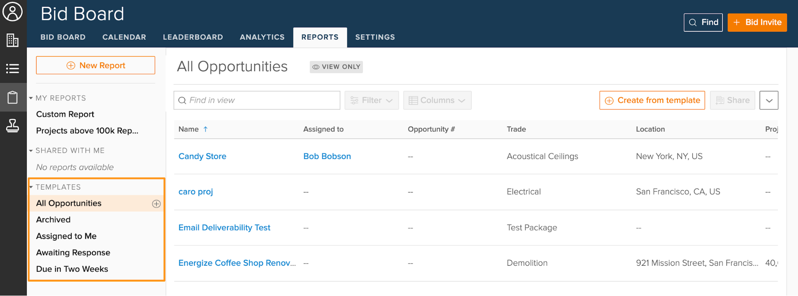Click the Find search button

coord(703,22)
